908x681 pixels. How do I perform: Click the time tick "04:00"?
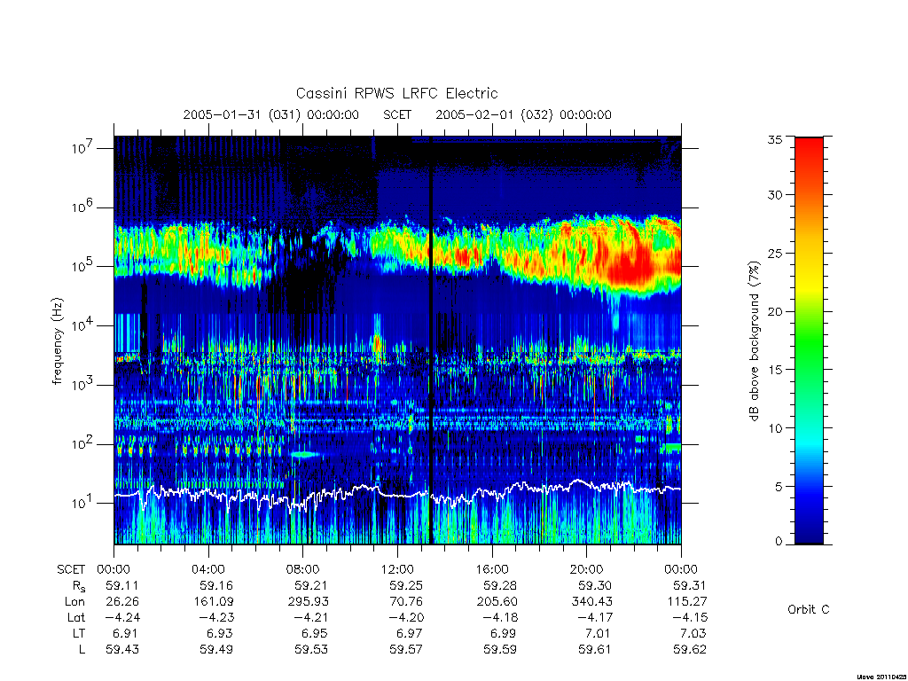pyautogui.click(x=207, y=569)
